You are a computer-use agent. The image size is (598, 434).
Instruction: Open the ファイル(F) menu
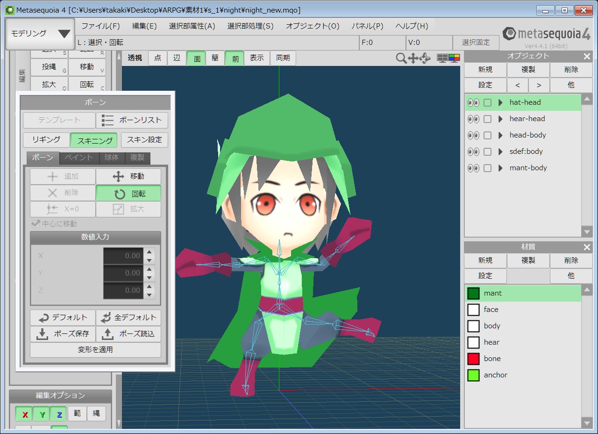100,26
